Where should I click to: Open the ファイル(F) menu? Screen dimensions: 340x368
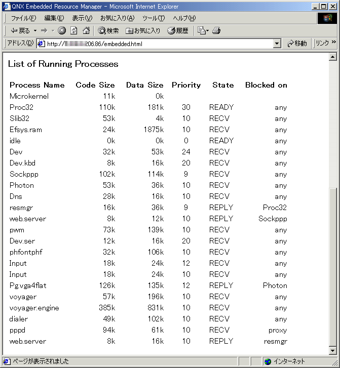(23, 18)
